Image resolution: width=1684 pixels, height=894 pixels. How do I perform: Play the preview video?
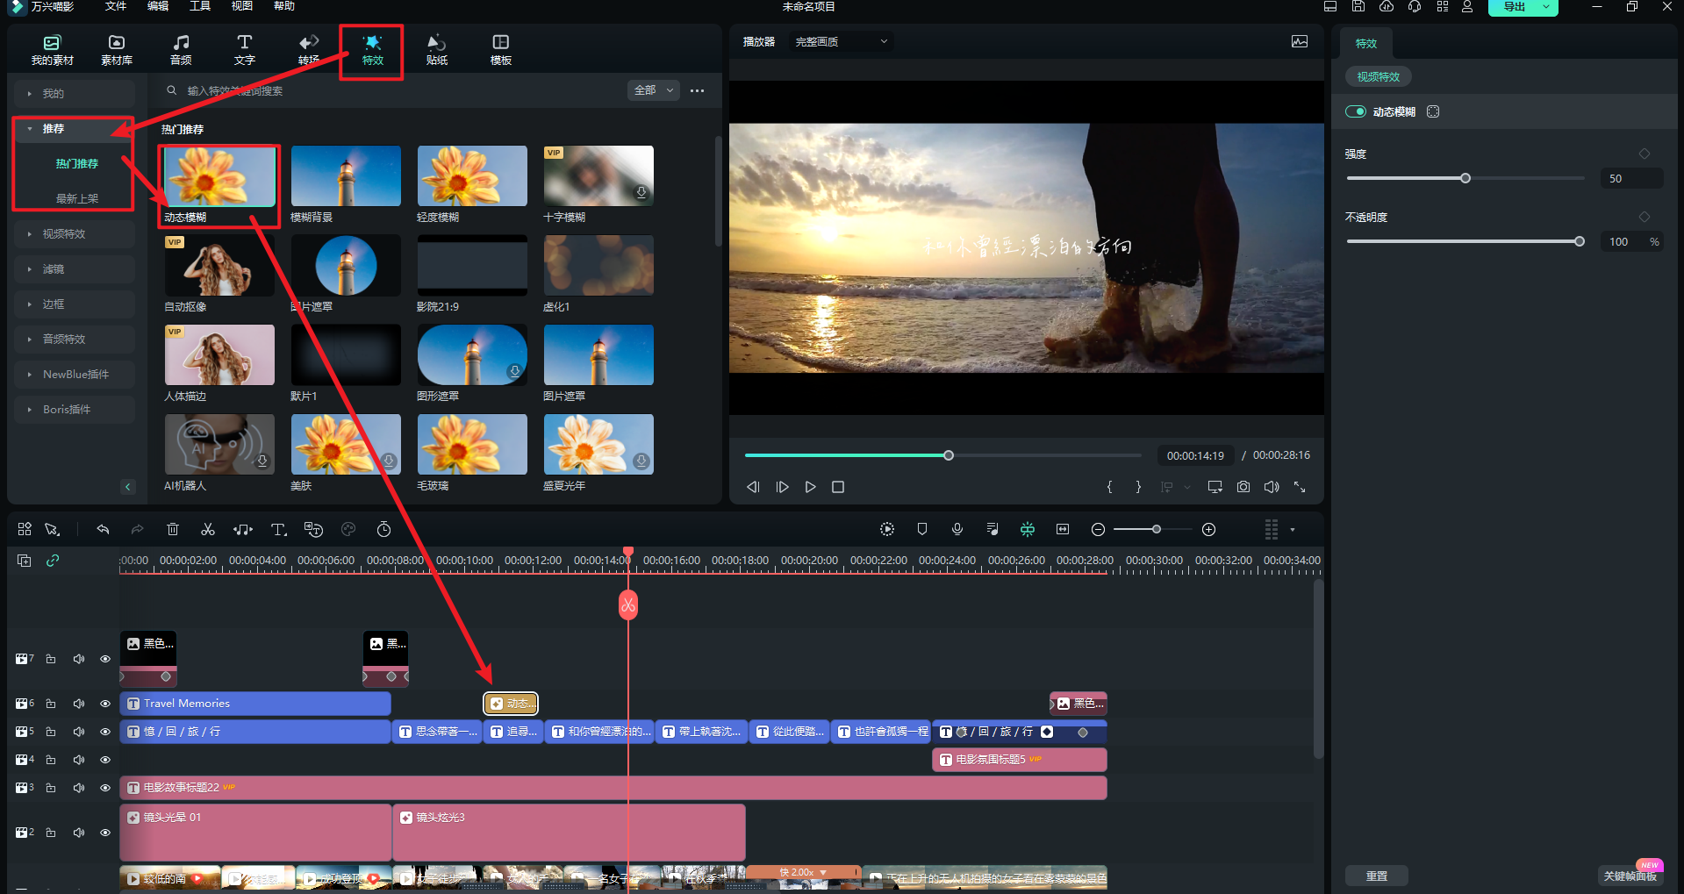[810, 487]
